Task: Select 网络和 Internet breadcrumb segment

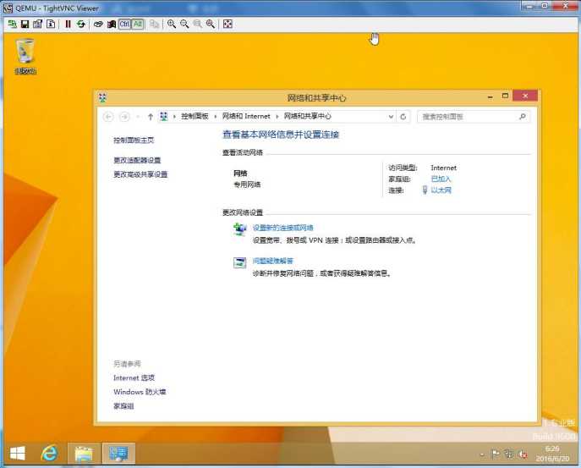Action: pyautogui.click(x=246, y=117)
